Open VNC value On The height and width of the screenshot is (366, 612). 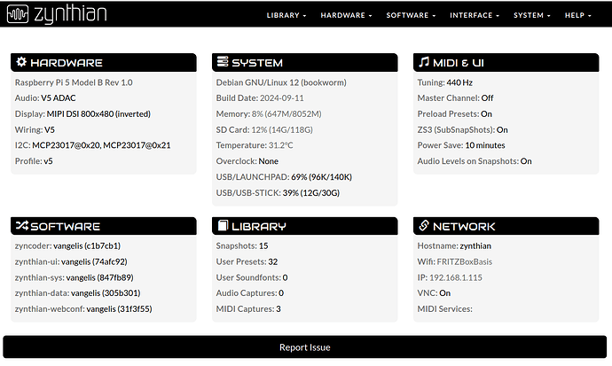click(444, 292)
